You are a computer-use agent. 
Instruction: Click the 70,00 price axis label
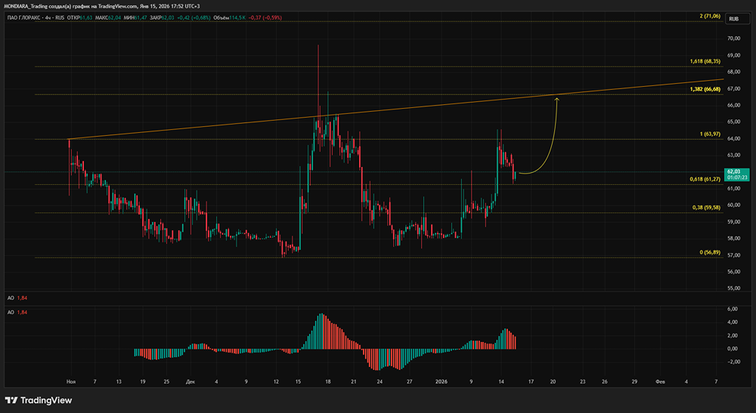click(x=733, y=39)
